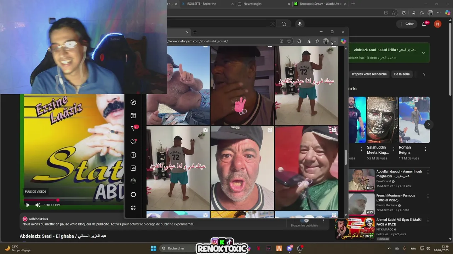Open Windows Start menu
Screen dimensions: 453x254
tap(153, 248)
